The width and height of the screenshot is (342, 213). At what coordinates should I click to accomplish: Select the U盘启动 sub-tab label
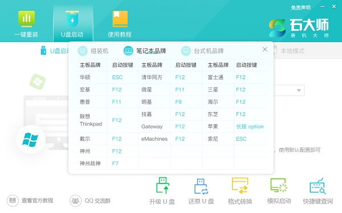coord(59,51)
